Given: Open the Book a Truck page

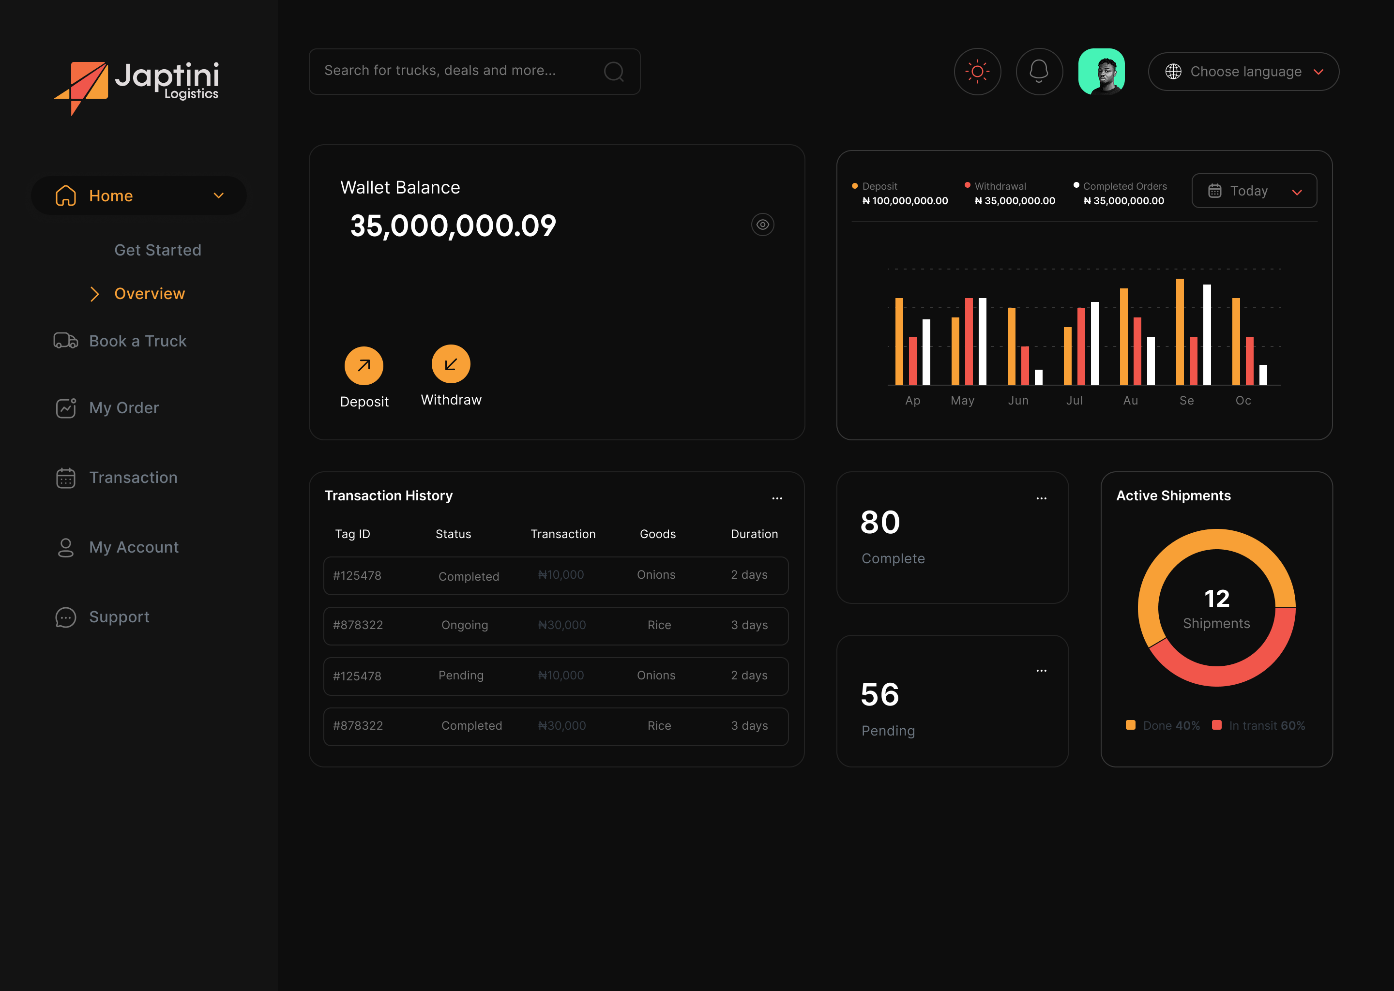Looking at the screenshot, I should [138, 341].
